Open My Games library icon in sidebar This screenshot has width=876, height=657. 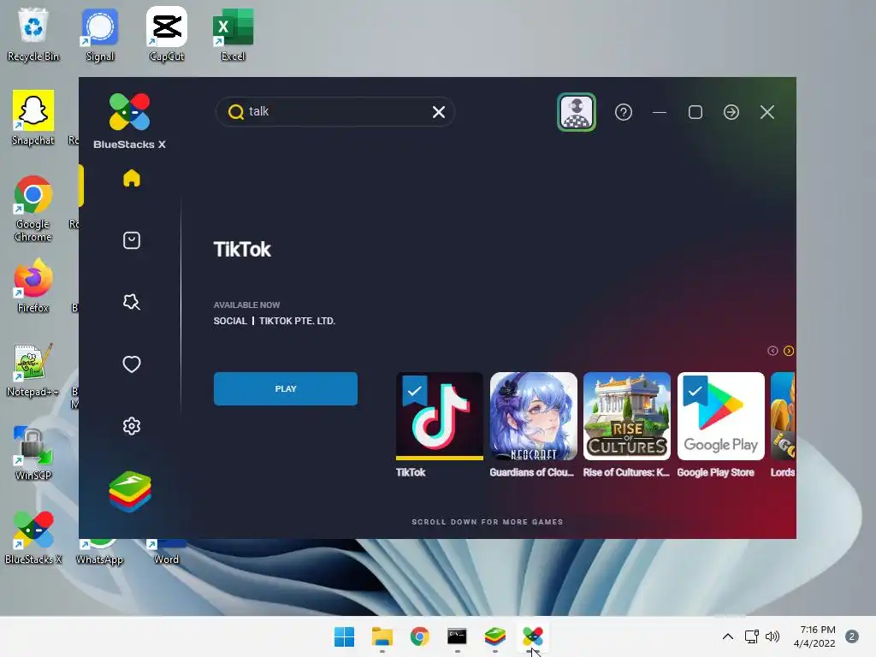click(131, 240)
